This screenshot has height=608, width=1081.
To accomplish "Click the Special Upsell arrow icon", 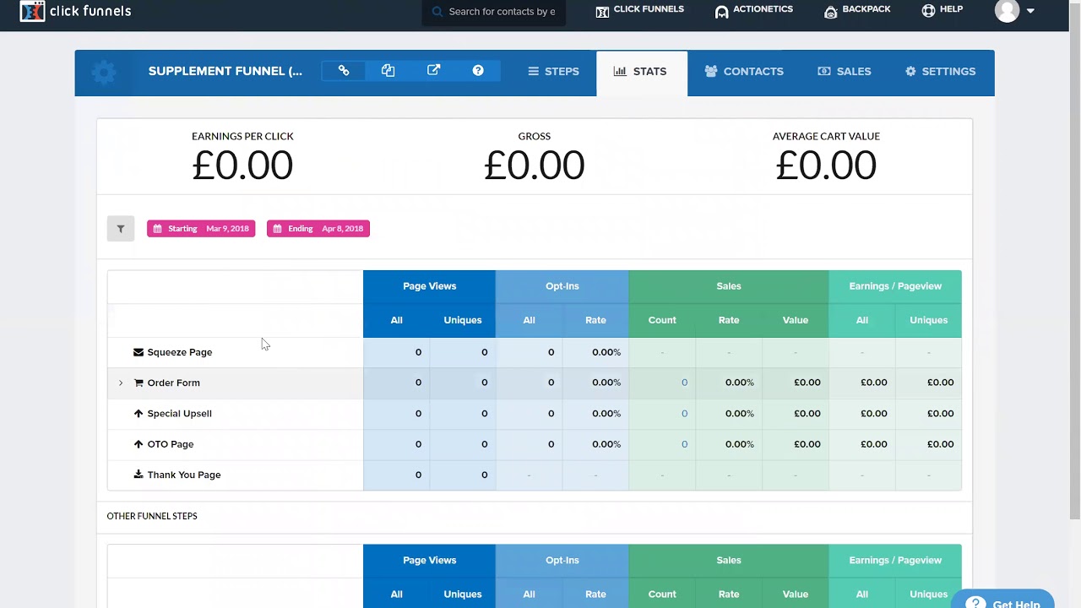I will pos(139,414).
